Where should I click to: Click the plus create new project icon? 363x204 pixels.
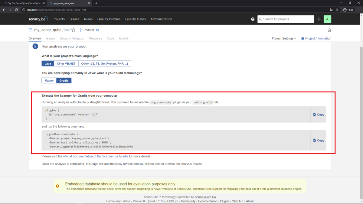point(319,19)
